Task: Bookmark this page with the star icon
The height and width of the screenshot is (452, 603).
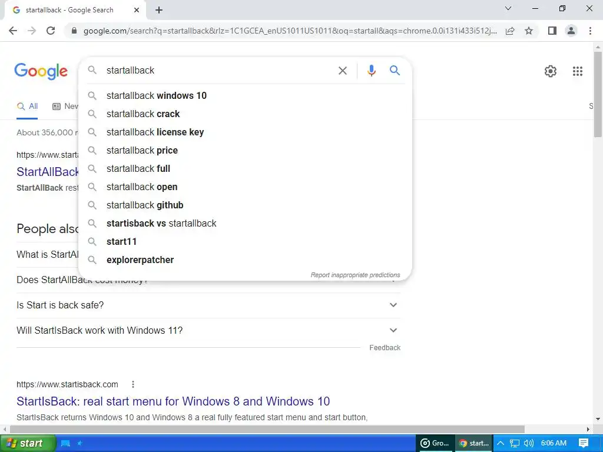Action: click(529, 31)
